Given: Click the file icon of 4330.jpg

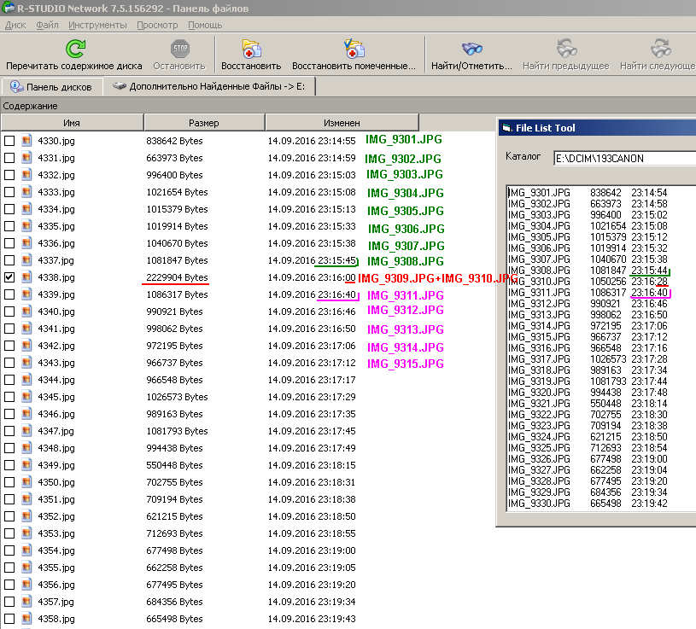Looking at the screenshot, I should point(26,141).
